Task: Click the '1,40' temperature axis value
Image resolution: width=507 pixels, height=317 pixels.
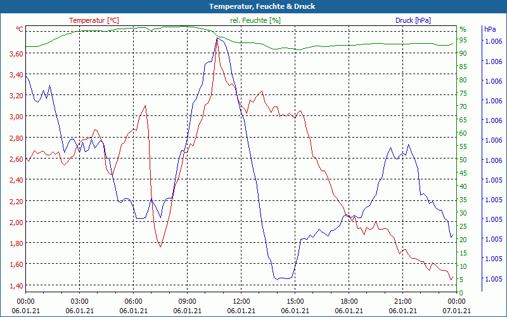Action: (16, 286)
